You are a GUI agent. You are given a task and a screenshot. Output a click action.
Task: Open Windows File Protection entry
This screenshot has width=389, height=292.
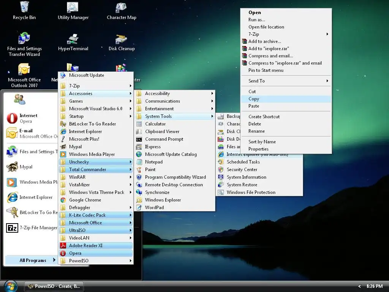(259, 192)
